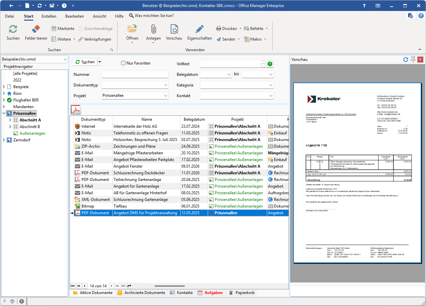
Task: Click the Suchen button in search form
Action: coord(85,62)
